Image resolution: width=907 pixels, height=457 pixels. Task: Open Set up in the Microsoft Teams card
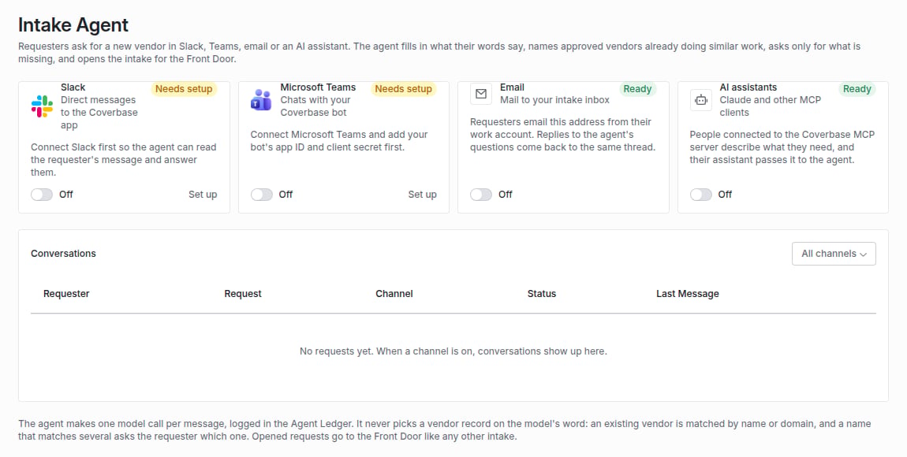[x=422, y=195]
